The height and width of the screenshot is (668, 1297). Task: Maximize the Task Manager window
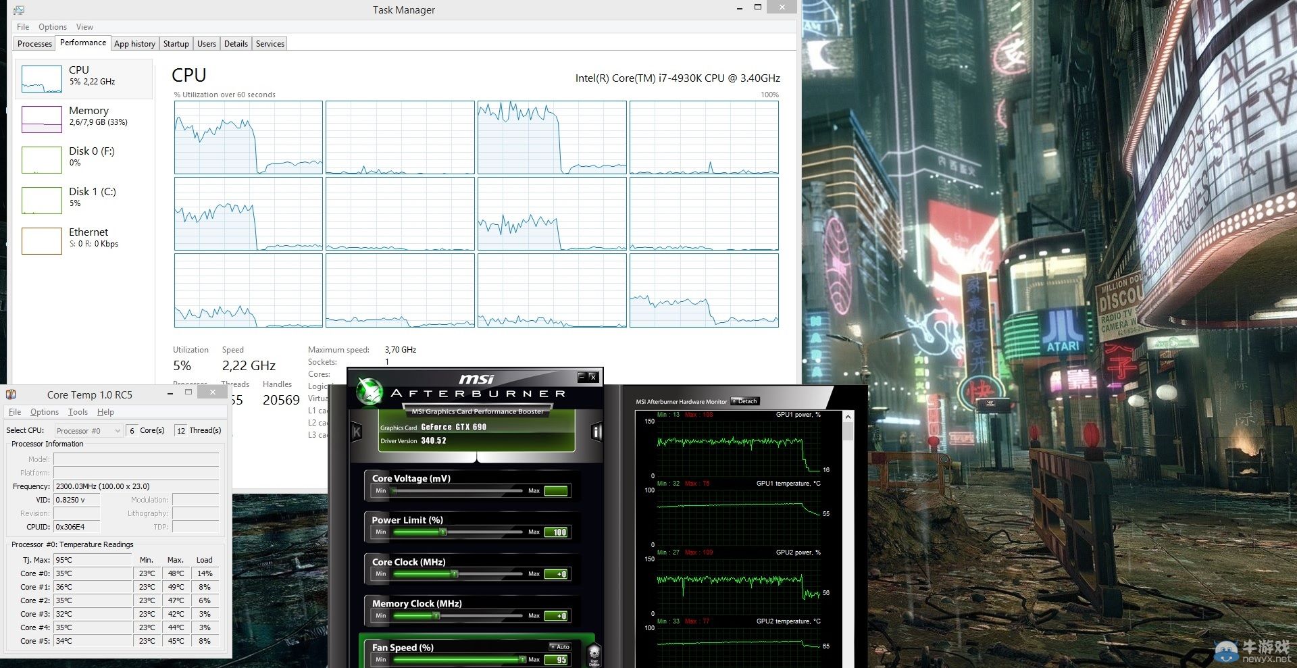tap(758, 7)
